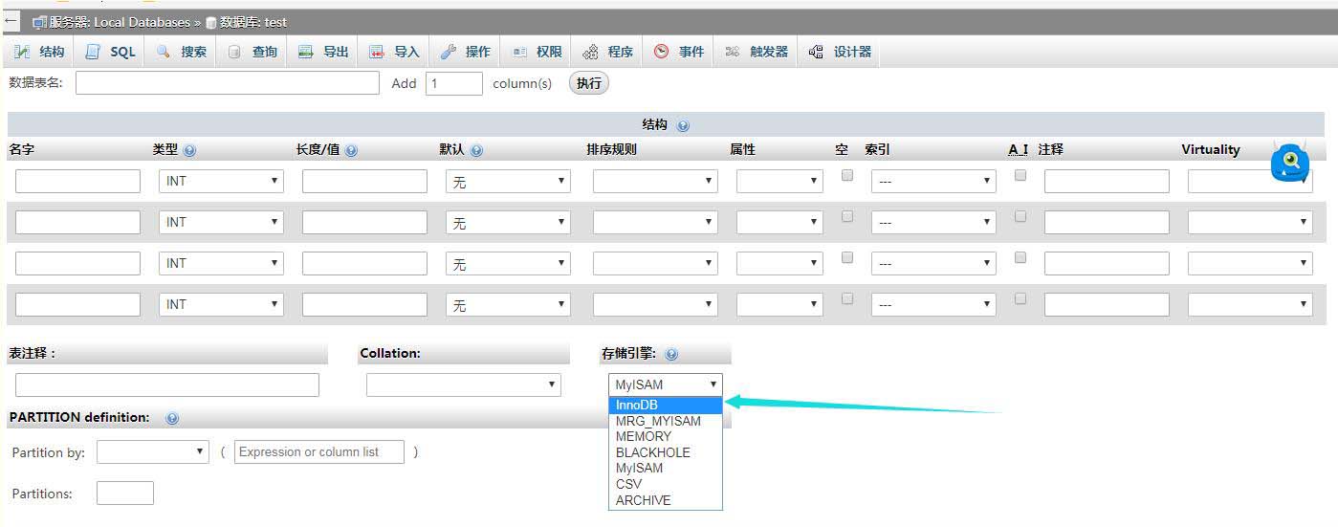Open the 操作 operations tab
Screen dimensions: 1338x527
(466, 52)
